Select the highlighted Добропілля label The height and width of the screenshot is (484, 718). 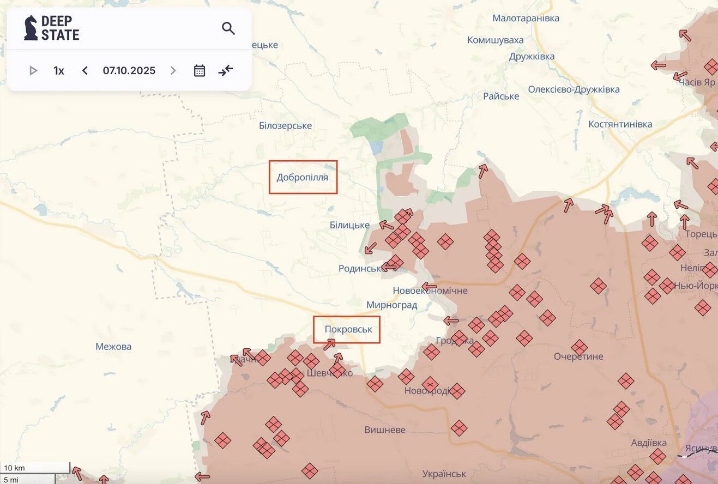tap(303, 177)
